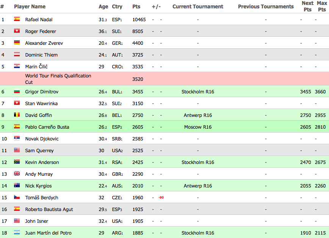Click the Current Tournament column header

197,6
